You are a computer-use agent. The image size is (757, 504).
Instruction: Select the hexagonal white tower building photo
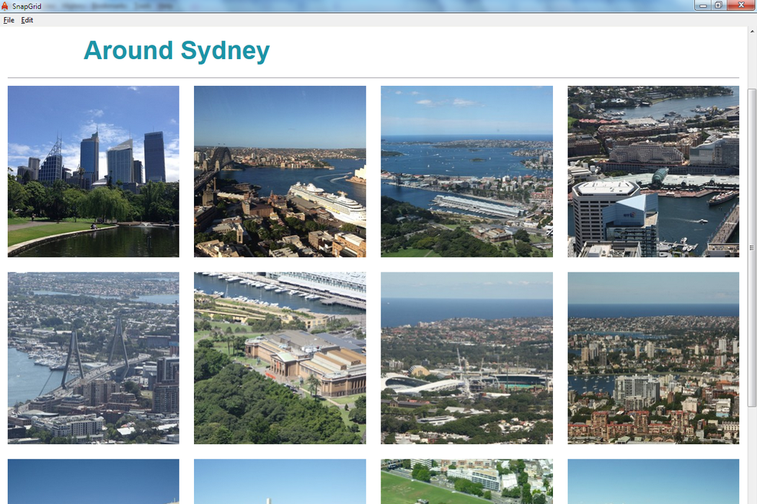(x=653, y=172)
